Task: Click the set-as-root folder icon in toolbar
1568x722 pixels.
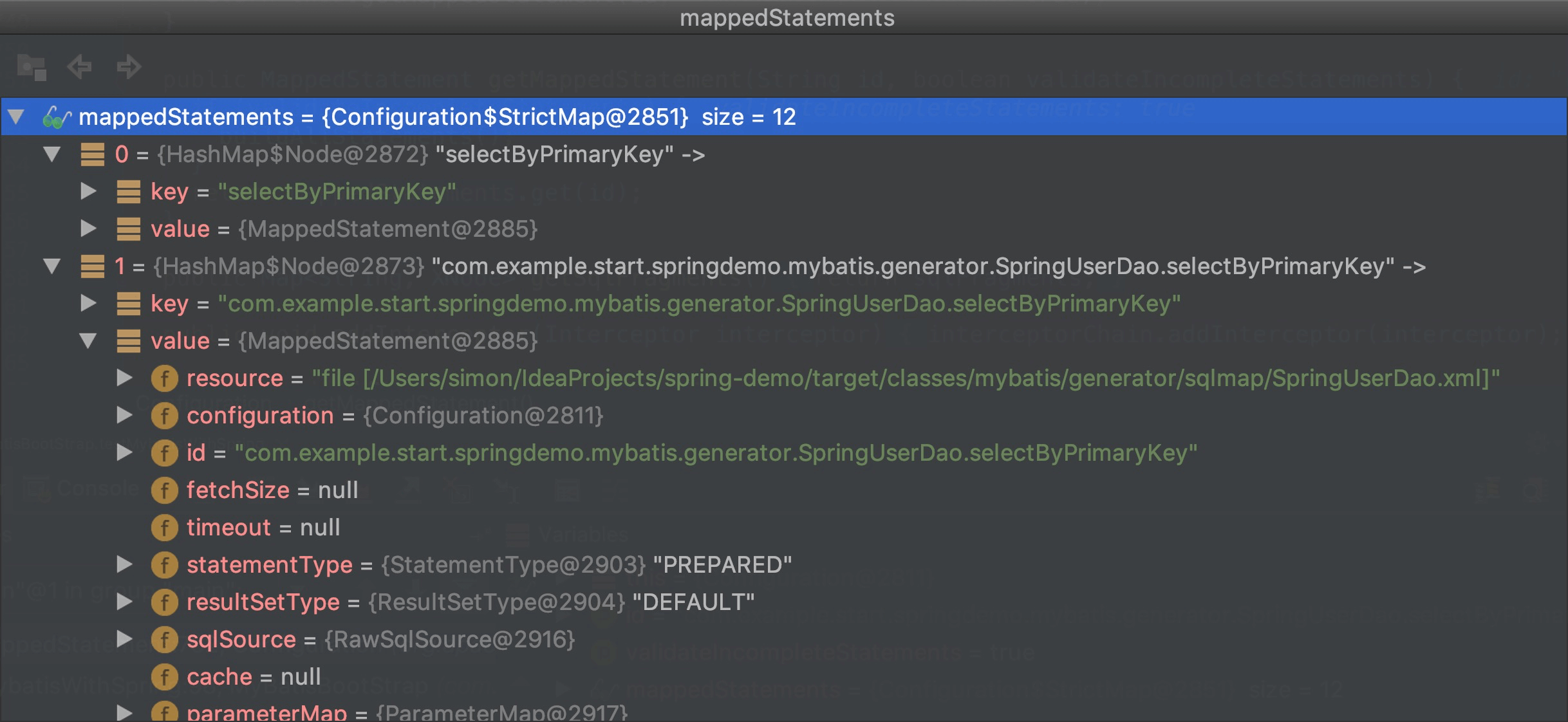Action: coord(32,67)
